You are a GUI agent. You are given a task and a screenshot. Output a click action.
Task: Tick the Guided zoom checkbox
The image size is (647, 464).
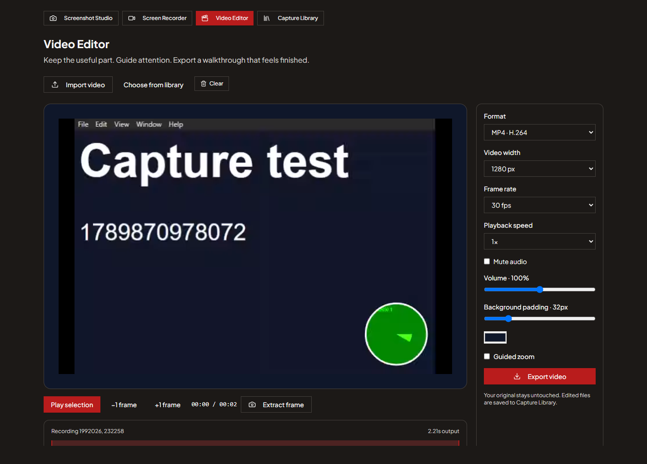point(487,356)
